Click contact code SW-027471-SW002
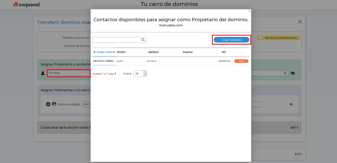This screenshot has height=163, width=337. [103, 61]
